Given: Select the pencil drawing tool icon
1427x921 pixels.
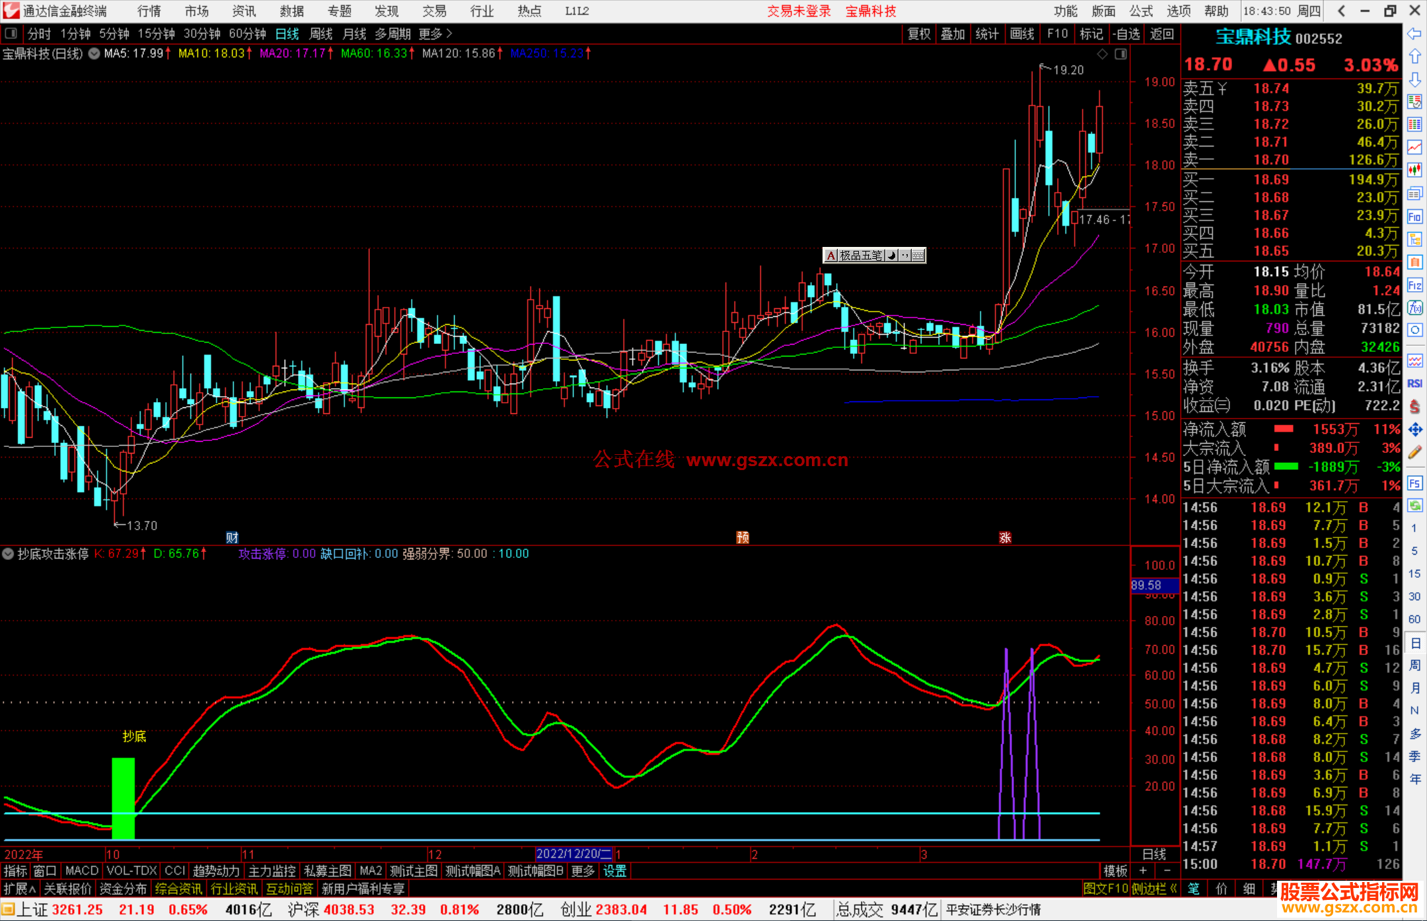Looking at the screenshot, I should tap(1414, 452).
